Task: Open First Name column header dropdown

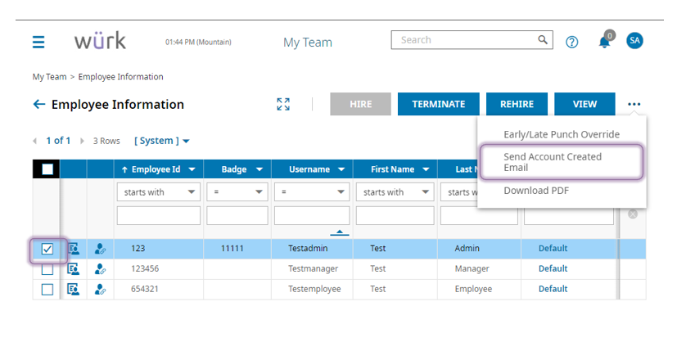Action: pos(426,169)
